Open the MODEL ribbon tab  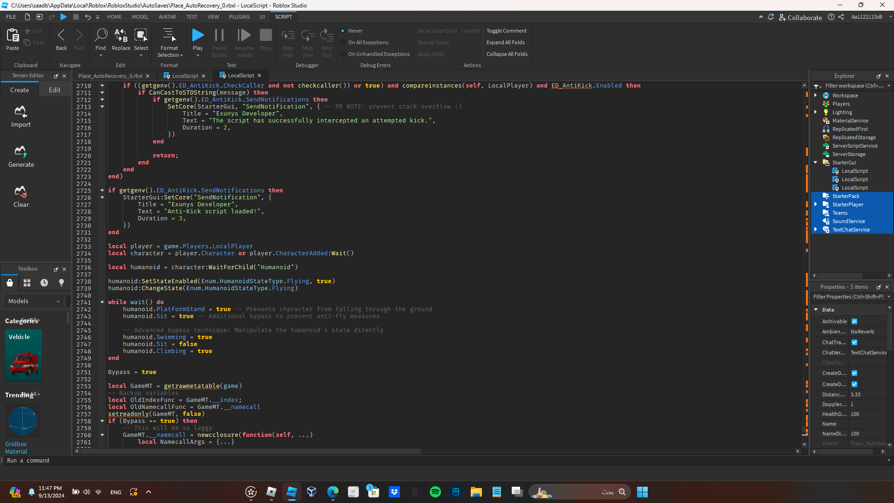pyautogui.click(x=140, y=17)
